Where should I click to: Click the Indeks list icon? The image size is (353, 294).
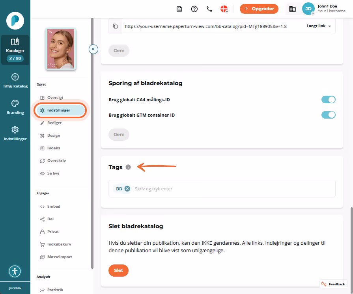[42, 148]
